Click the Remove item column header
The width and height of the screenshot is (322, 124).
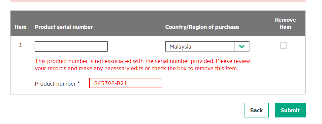coord(285,23)
